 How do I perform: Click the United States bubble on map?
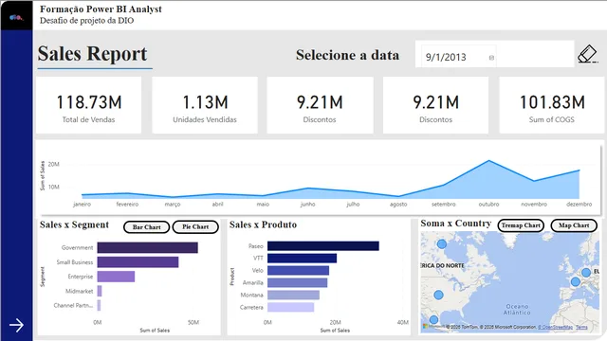pyautogui.click(x=438, y=295)
